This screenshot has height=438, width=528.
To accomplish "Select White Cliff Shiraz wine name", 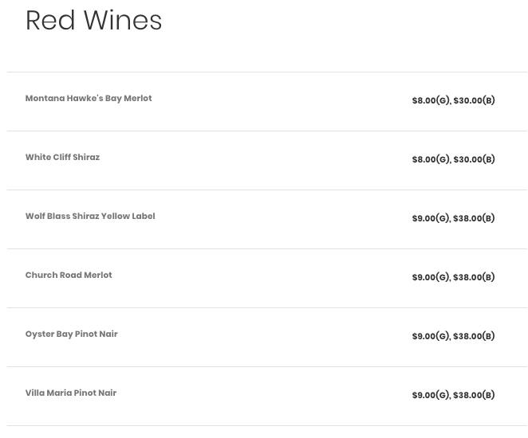I will point(62,158).
